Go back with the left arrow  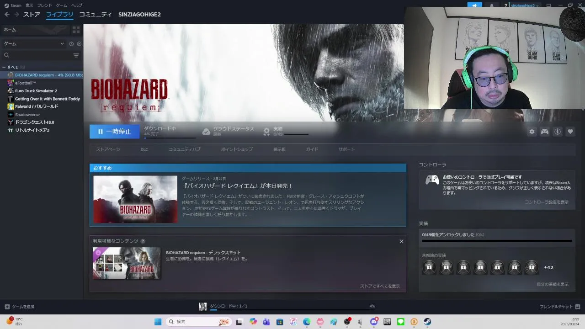coord(7,15)
